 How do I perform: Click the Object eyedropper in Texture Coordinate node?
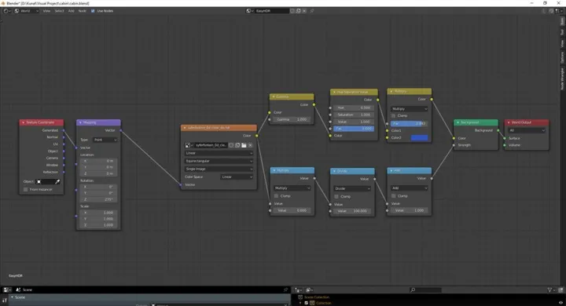(x=57, y=182)
